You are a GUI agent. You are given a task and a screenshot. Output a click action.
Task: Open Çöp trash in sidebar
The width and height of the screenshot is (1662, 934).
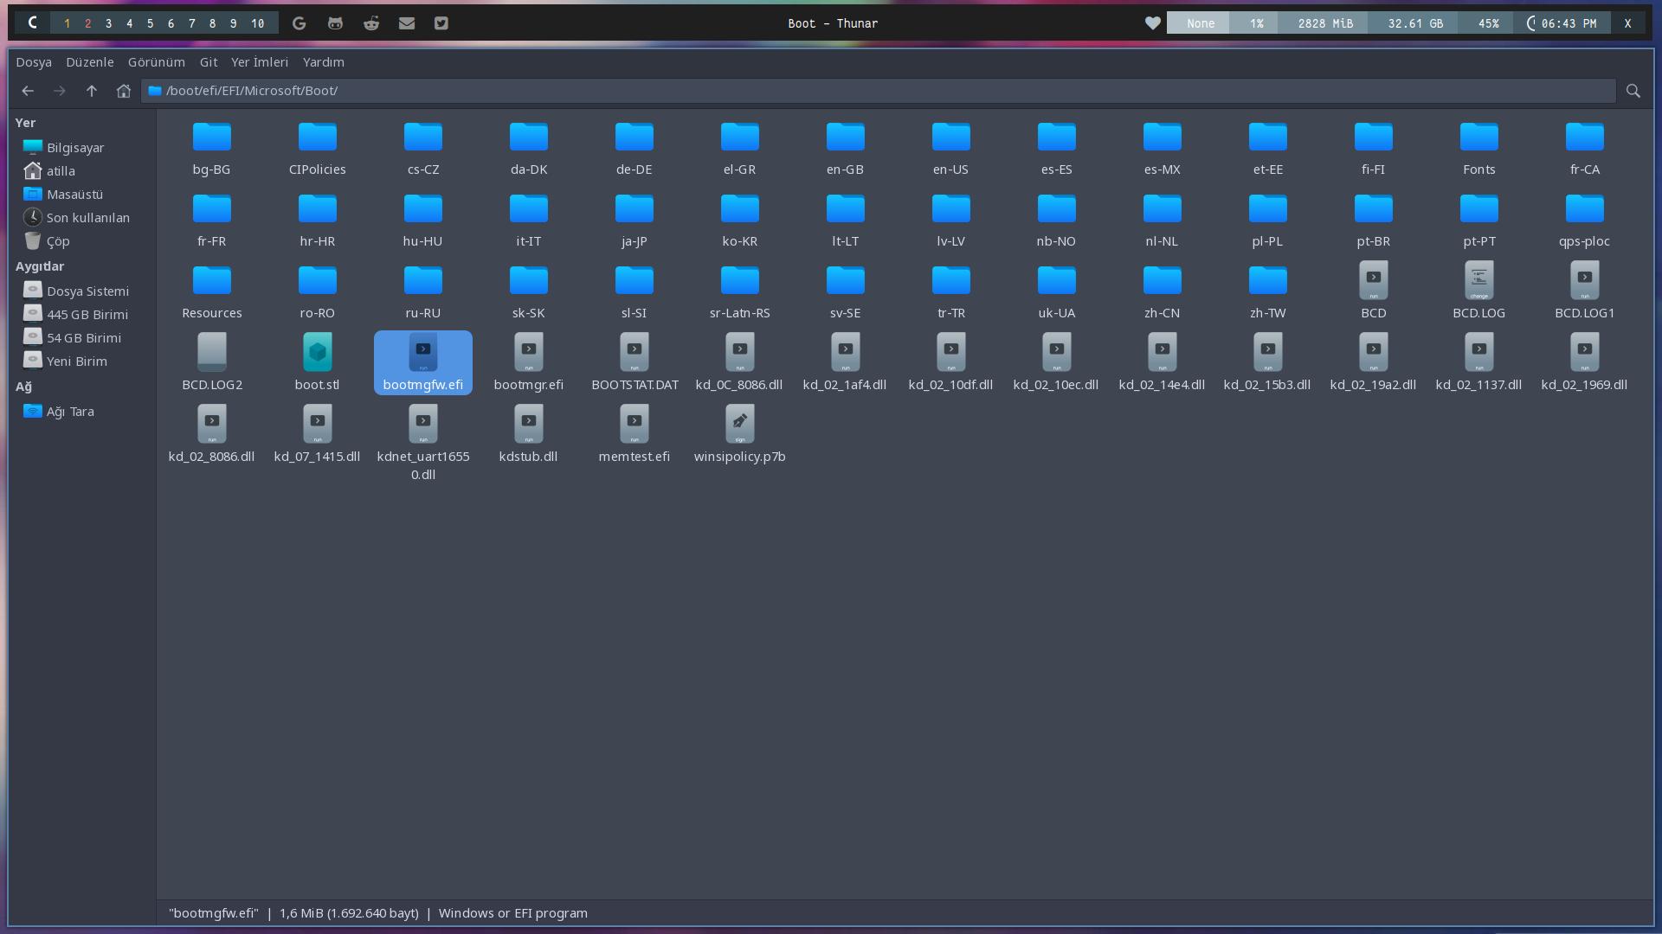(x=57, y=241)
